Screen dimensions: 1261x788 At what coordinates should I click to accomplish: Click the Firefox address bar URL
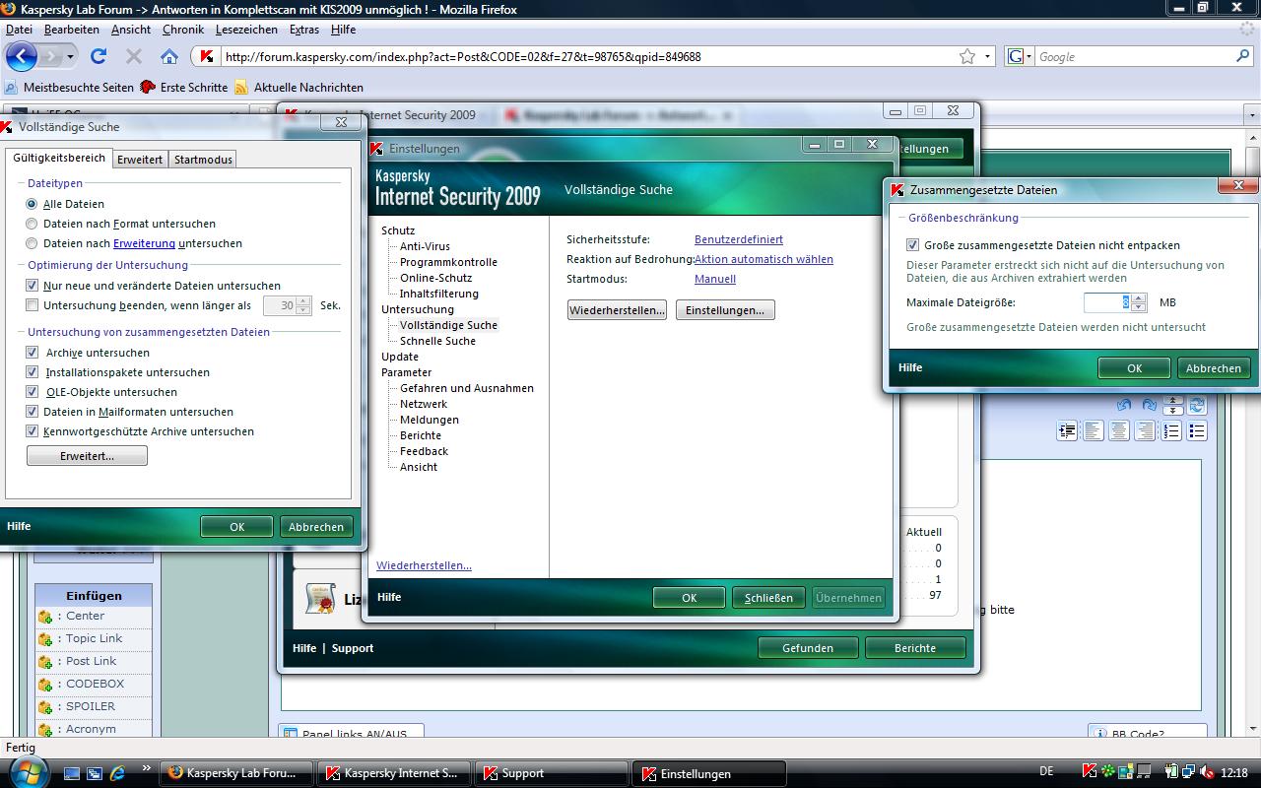[x=463, y=57]
